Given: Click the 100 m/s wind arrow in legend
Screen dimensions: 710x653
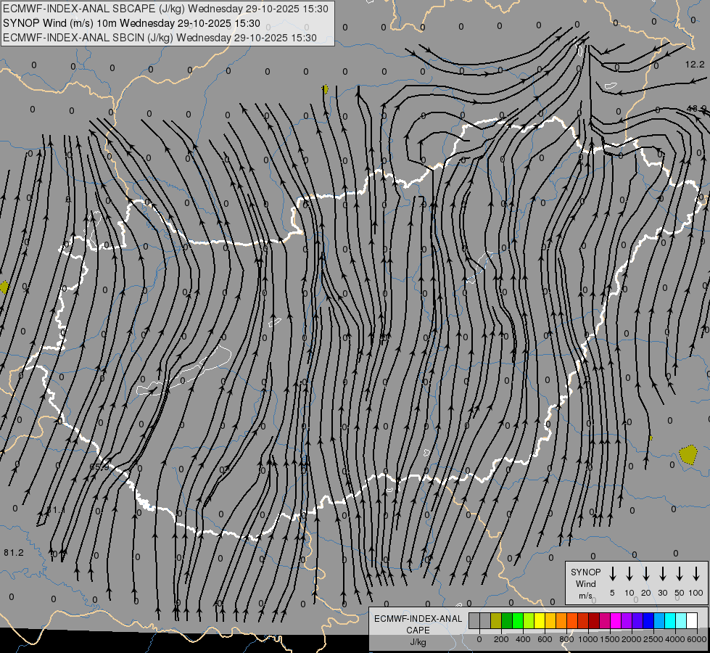Looking at the screenshot, I should pos(696,574).
